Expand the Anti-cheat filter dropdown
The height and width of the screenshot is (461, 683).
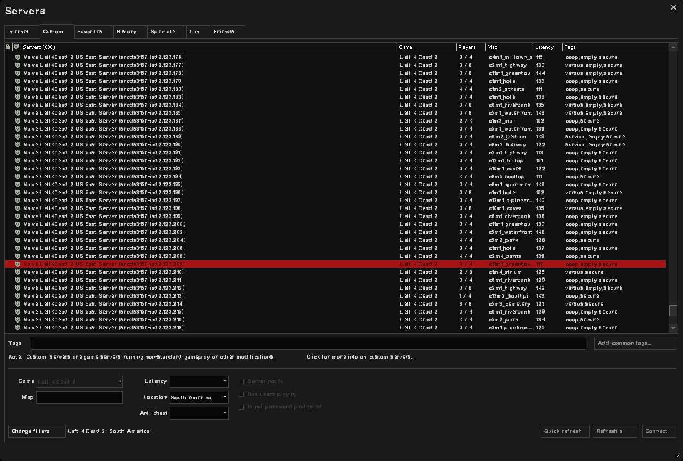click(199, 413)
